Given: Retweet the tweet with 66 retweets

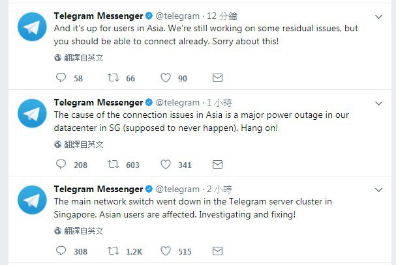Looking at the screenshot, I should 113,77.
